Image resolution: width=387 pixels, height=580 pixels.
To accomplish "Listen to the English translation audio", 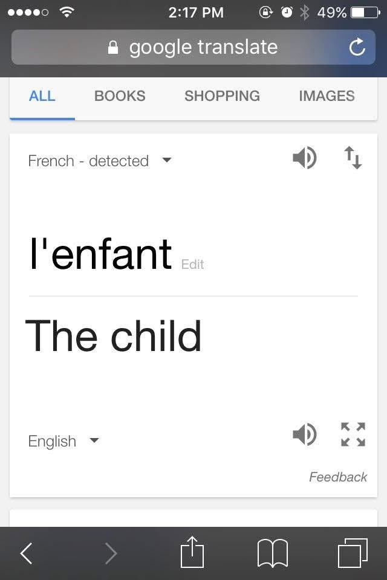I will (304, 434).
